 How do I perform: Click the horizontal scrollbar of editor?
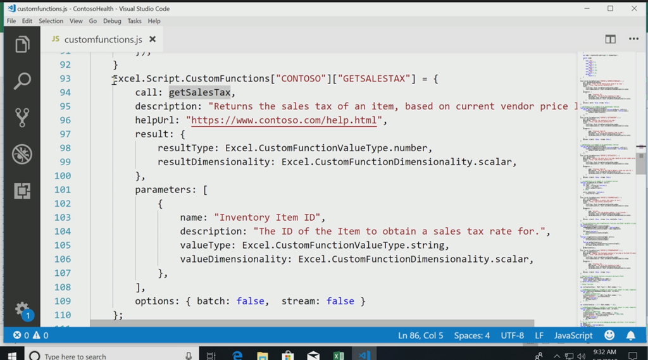[x=312, y=323]
